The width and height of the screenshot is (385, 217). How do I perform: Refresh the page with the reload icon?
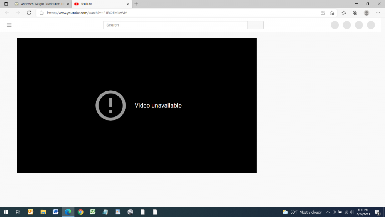pyautogui.click(x=29, y=13)
